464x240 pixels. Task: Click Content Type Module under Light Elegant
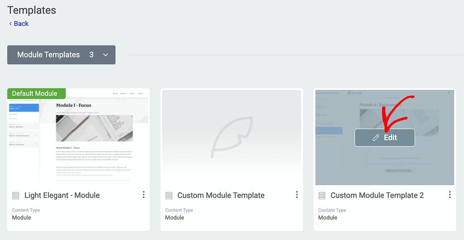(x=22, y=217)
